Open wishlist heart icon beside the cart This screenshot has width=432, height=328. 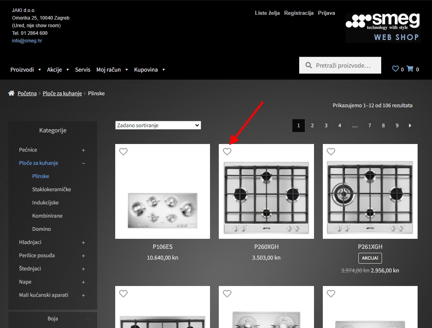tap(395, 69)
